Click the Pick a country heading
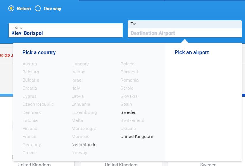245x166 pixels. tap(39, 52)
